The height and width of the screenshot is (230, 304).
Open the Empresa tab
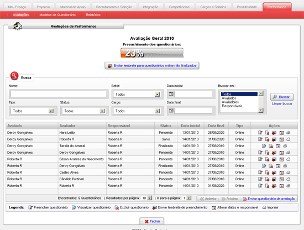pyautogui.click(x=43, y=7)
